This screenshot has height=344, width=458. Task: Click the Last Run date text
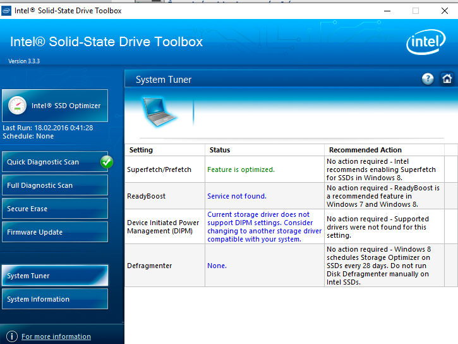point(48,128)
